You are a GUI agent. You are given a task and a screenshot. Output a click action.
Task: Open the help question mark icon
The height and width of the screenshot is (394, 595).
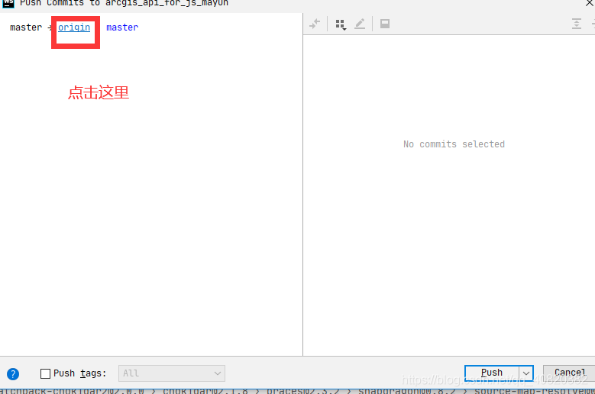[x=13, y=374]
